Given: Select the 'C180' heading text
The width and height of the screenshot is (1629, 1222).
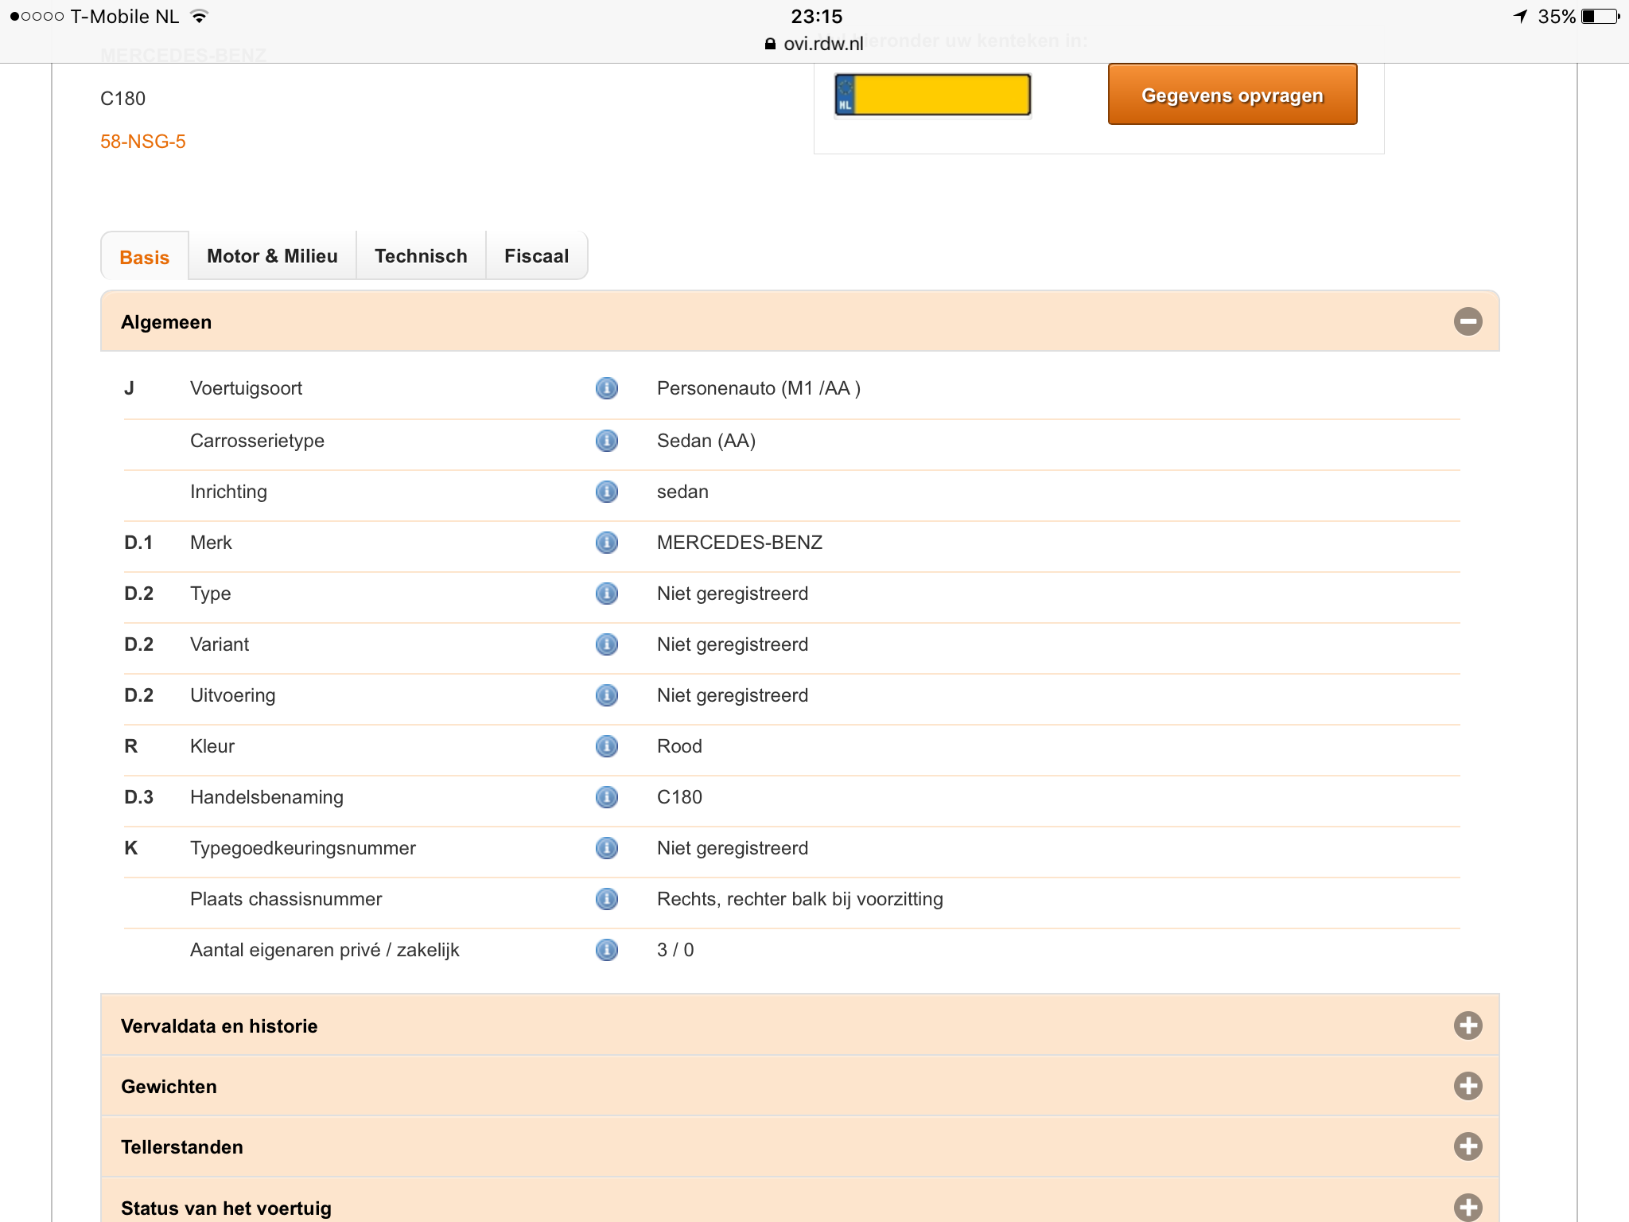Looking at the screenshot, I should [x=122, y=99].
